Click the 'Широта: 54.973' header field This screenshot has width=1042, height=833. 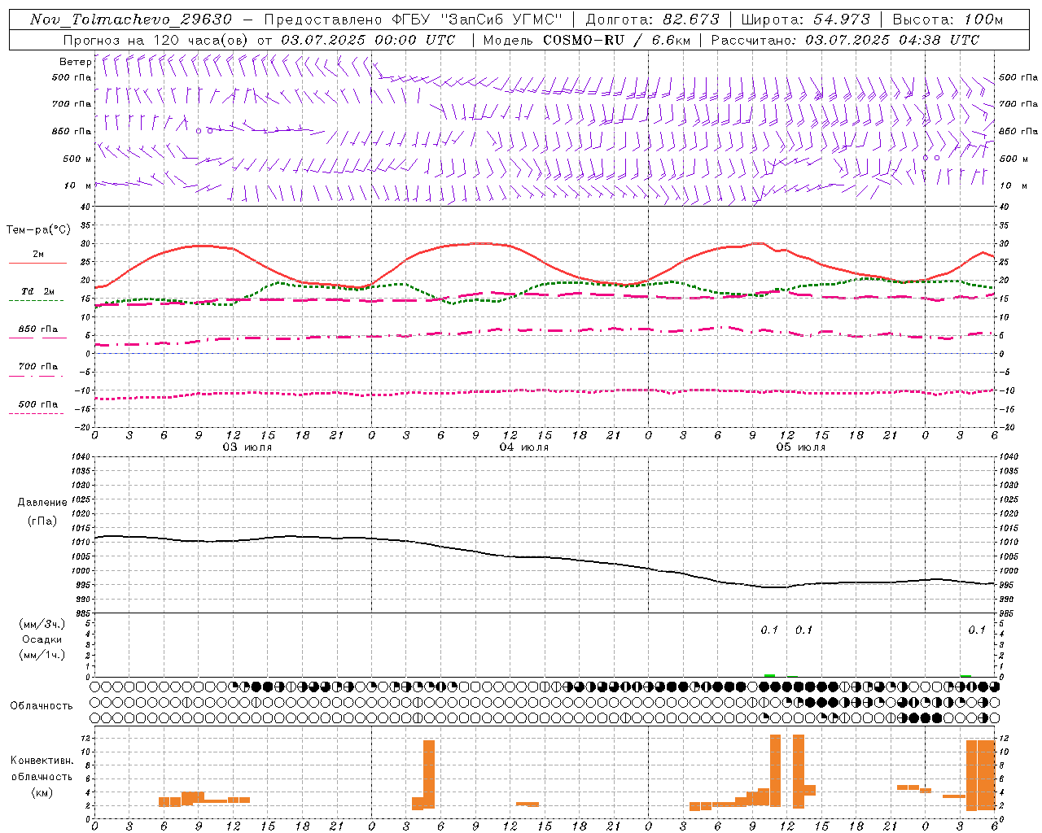point(806,20)
